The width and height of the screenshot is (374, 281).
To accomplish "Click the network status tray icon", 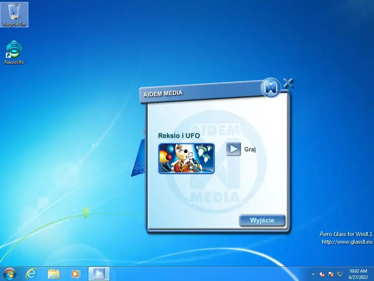I will coord(340,274).
